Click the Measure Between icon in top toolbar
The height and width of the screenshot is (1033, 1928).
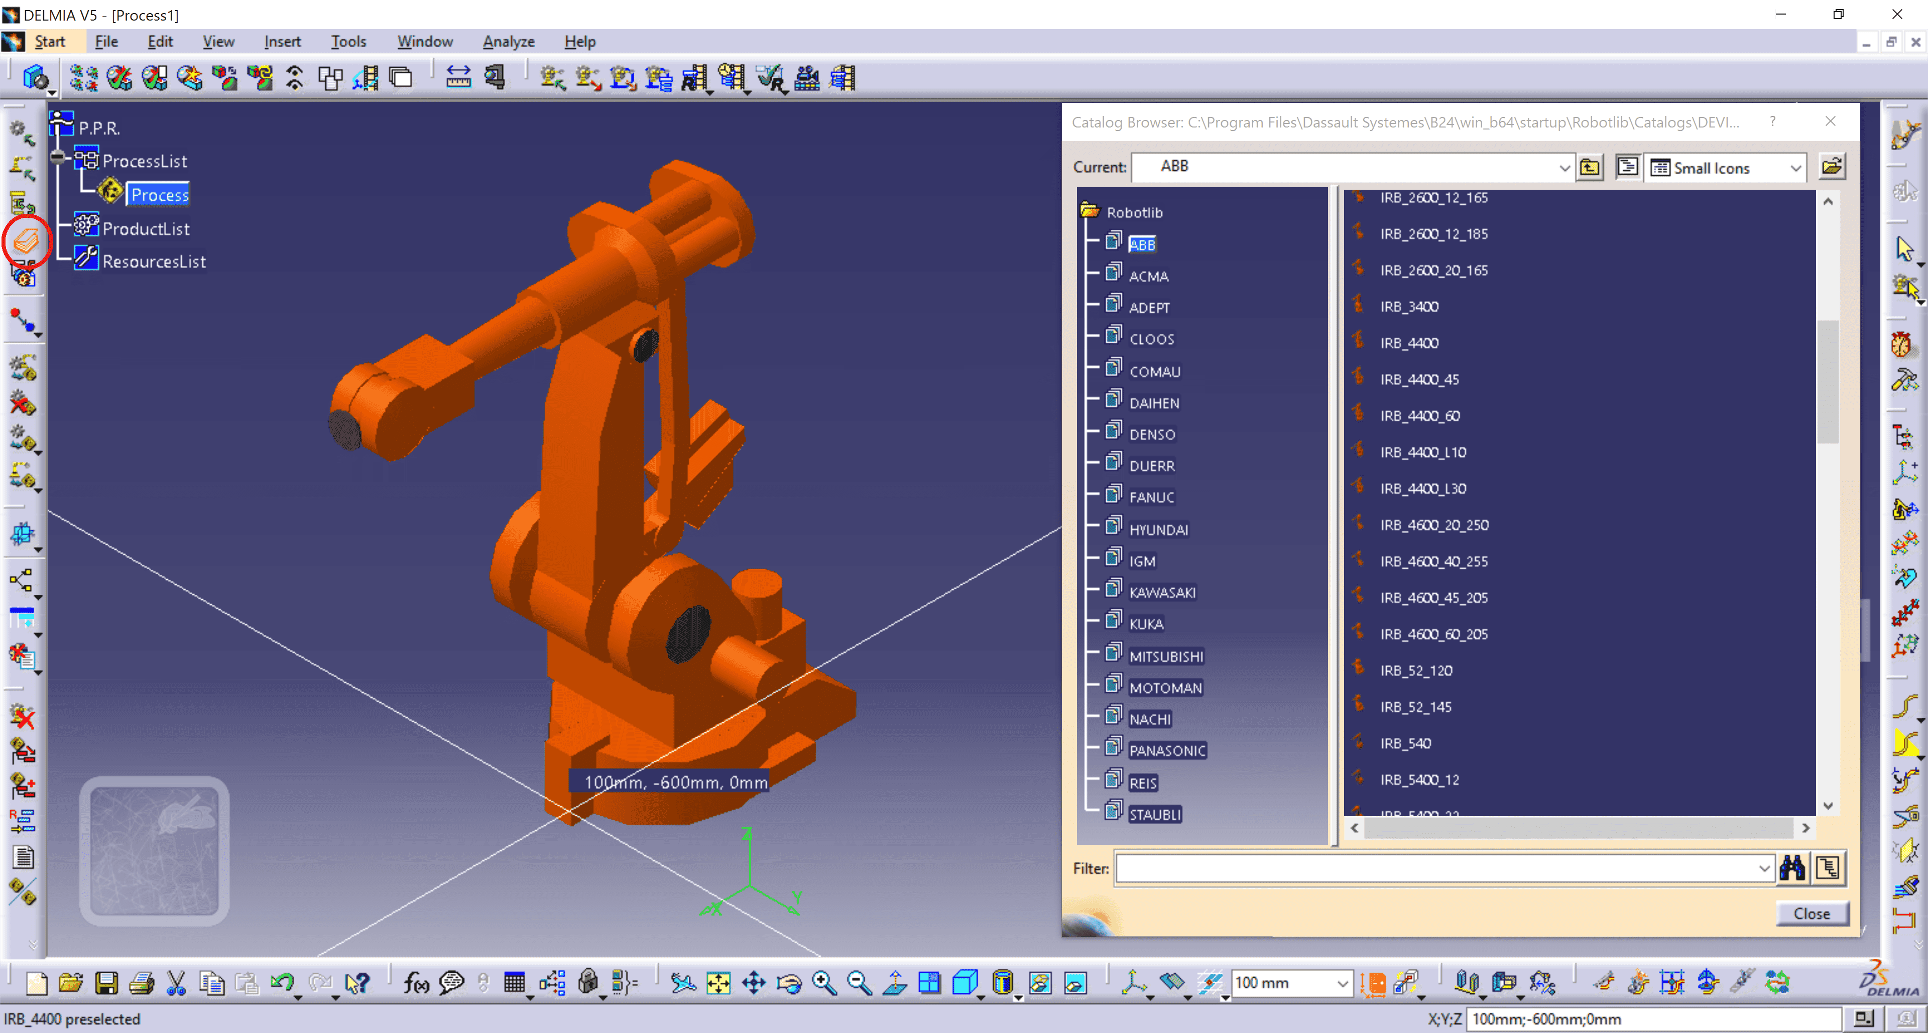click(458, 78)
